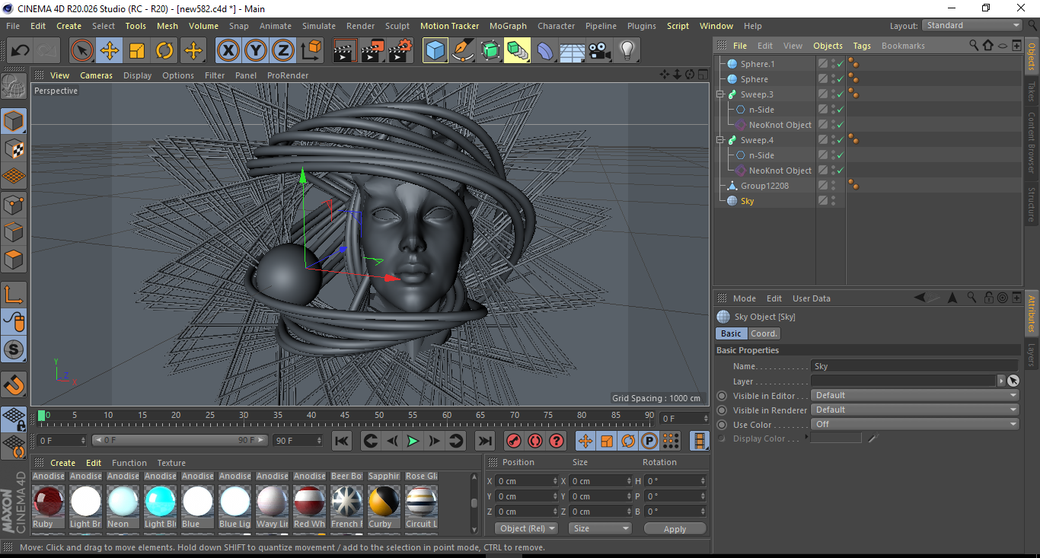Screen dimensions: 1040x558
Task: Toggle Sphere.1 green checkmark
Action: (x=841, y=64)
